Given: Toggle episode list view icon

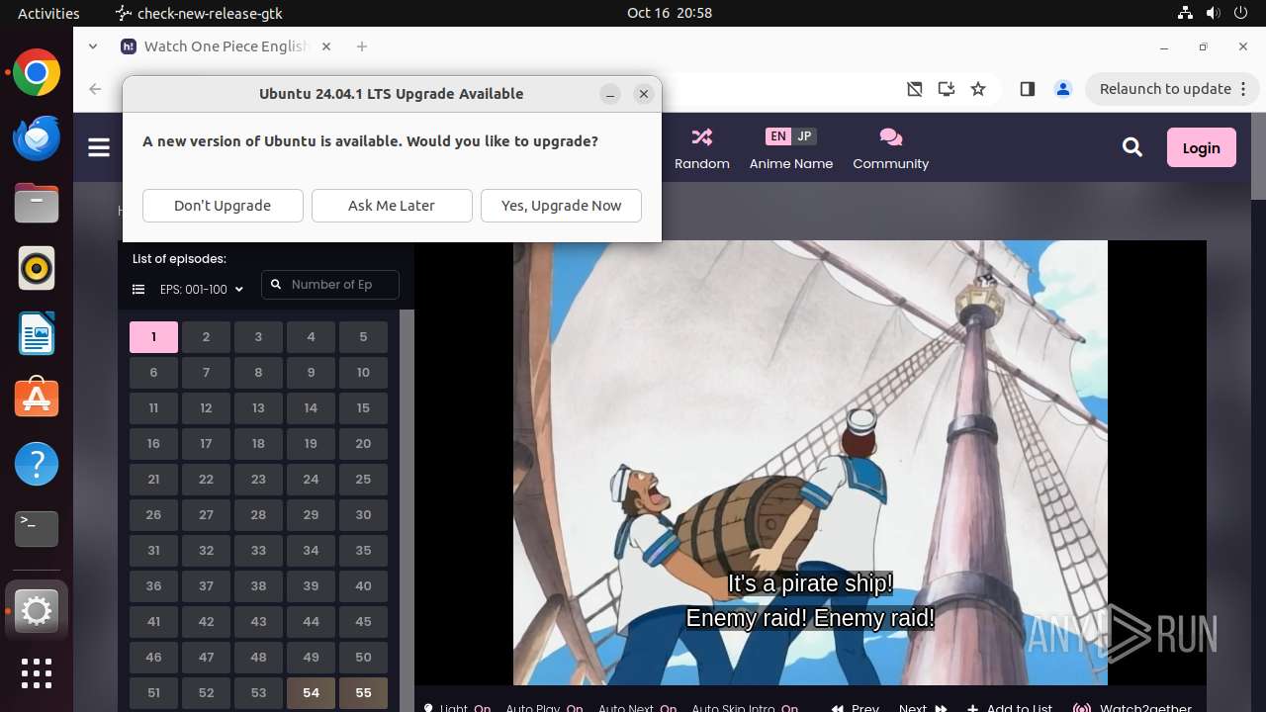Looking at the screenshot, I should [x=138, y=290].
